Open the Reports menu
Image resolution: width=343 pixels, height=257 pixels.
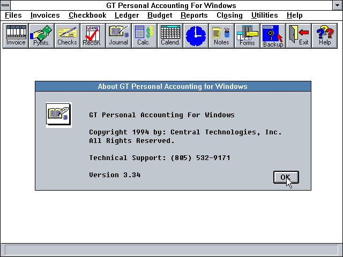tap(194, 16)
